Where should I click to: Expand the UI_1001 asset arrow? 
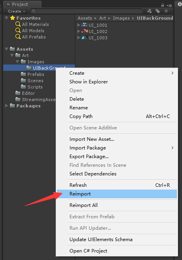tap(79, 25)
